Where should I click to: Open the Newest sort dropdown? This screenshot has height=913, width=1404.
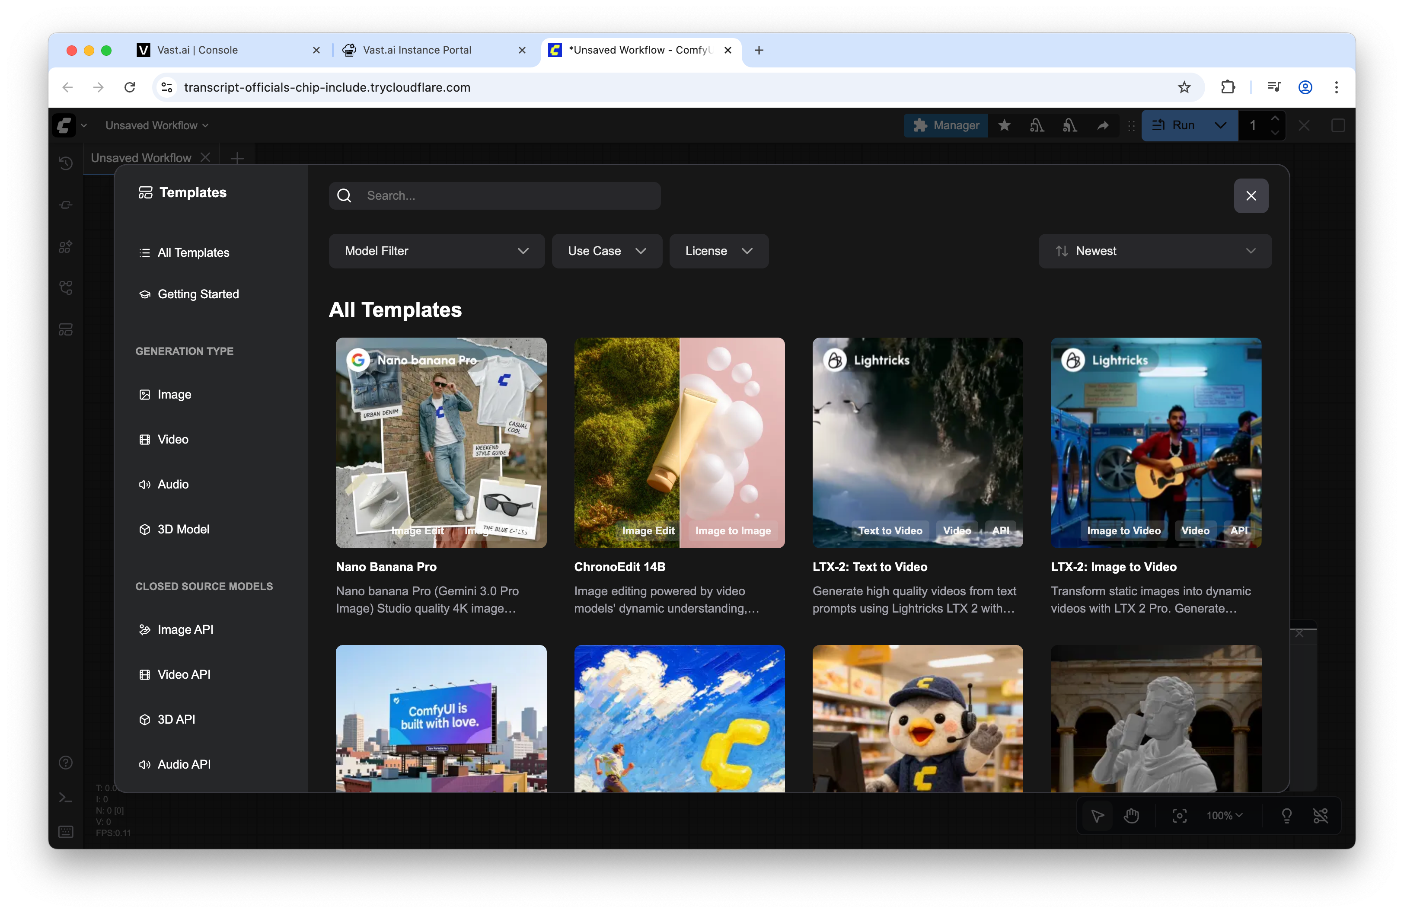point(1155,251)
